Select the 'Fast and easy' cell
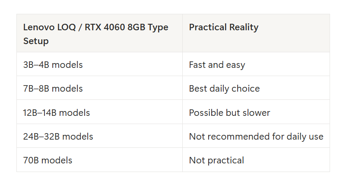The image size is (346, 185). (256, 64)
